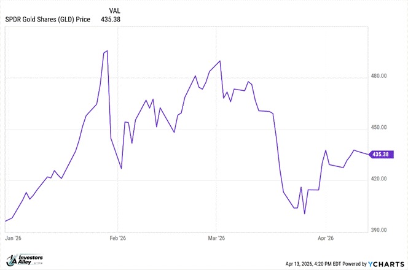Click the purple 435.38 price tag

(x=380, y=154)
